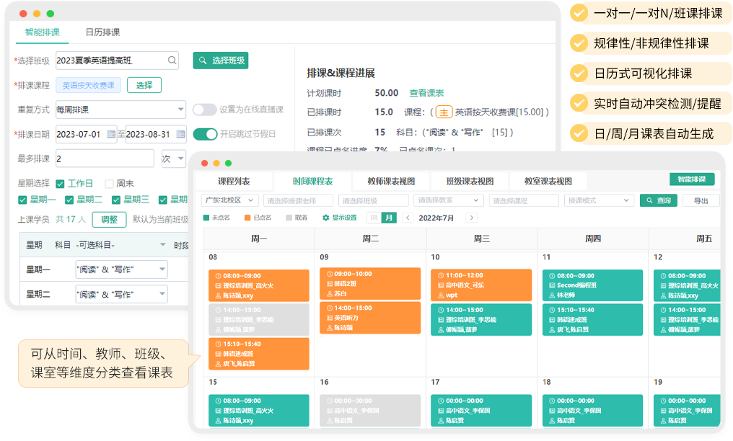The height and width of the screenshot is (441, 733).
Task: Uncheck the 星期一 checkbox
Action: pos(22,200)
